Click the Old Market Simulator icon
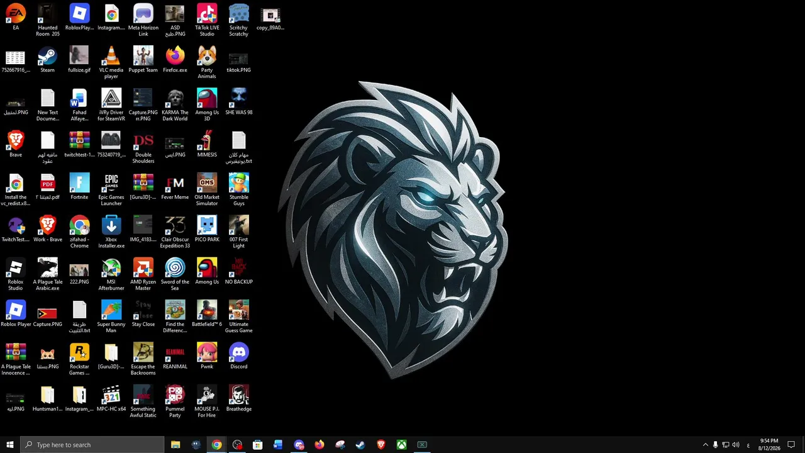The width and height of the screenshot is (805, 453). click(207, 189)
